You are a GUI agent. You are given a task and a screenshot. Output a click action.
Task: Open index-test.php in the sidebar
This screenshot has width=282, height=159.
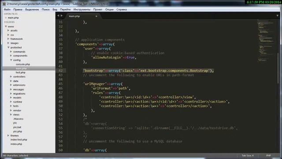(19, 140)
